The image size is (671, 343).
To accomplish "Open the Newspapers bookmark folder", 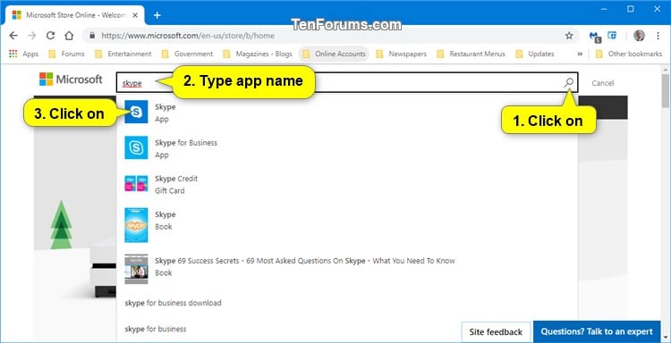I will coord(402,54).
